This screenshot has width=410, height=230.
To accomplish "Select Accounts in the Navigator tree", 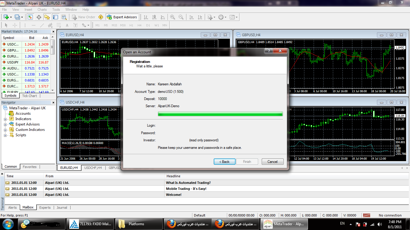I will [x=23, y=114].
